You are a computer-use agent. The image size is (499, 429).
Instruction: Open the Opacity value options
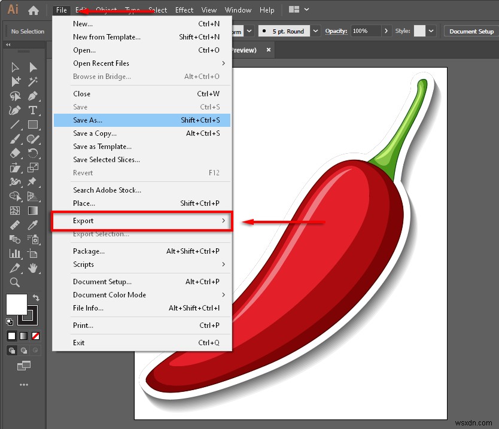pos(386,31)
